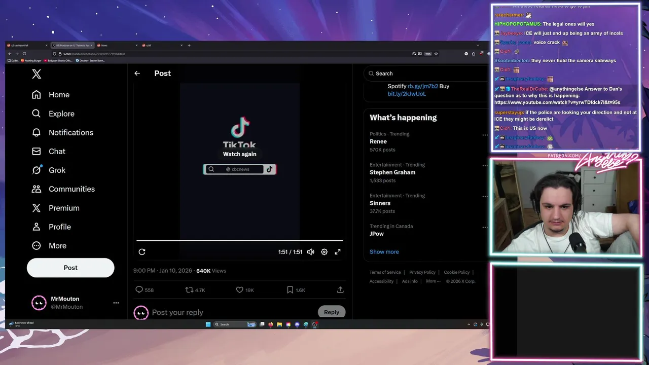Expand the footer More menu

click(x=432, y=281)
